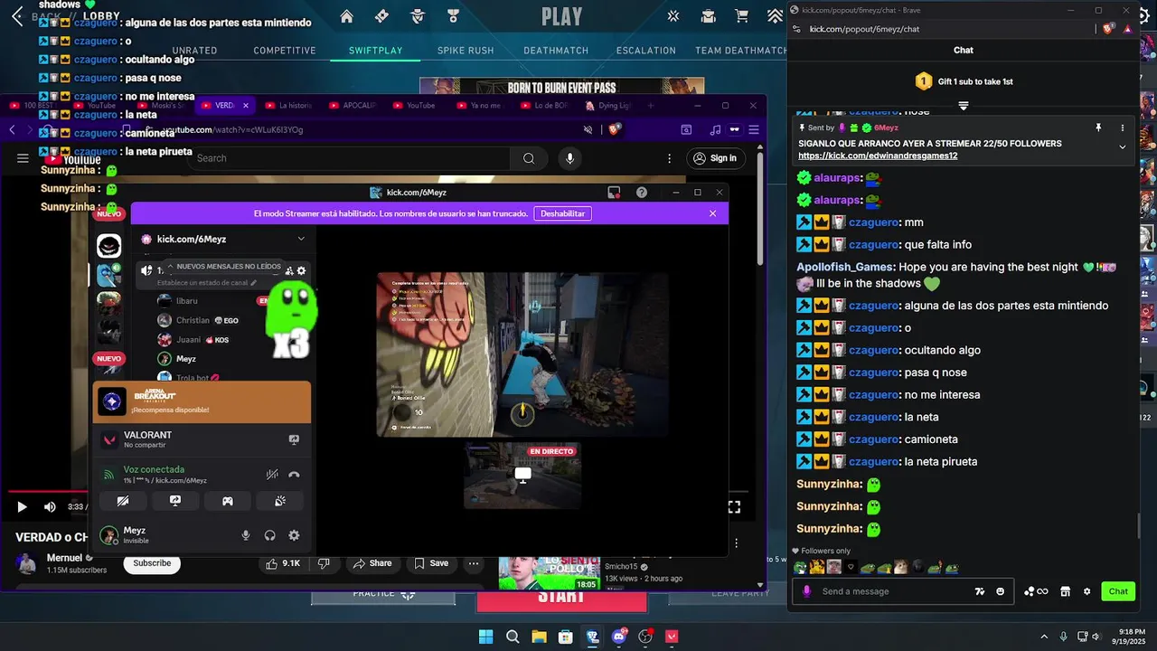The height and width of the screenshot is (651, 1157).
Task: Open YouTube video more actions ellipsis
Action: point(474,563)
